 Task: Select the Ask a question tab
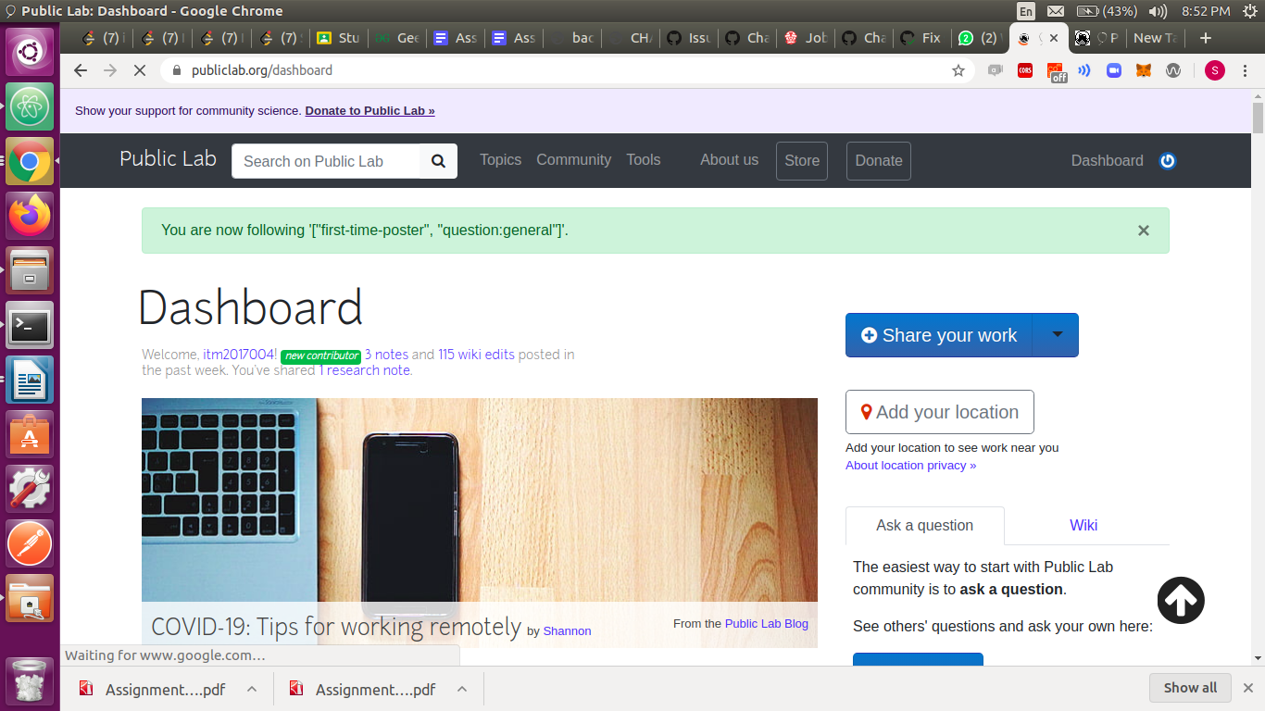point(924,526)
